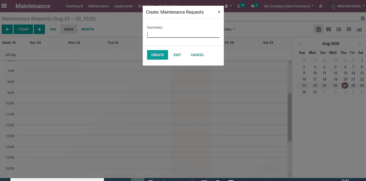Click the All day row label

coord(11,55)
